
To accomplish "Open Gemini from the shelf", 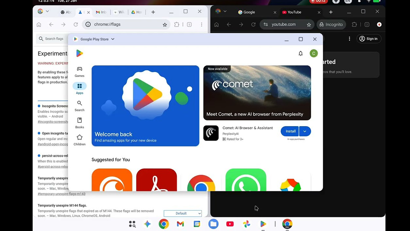I will [148, 224].
